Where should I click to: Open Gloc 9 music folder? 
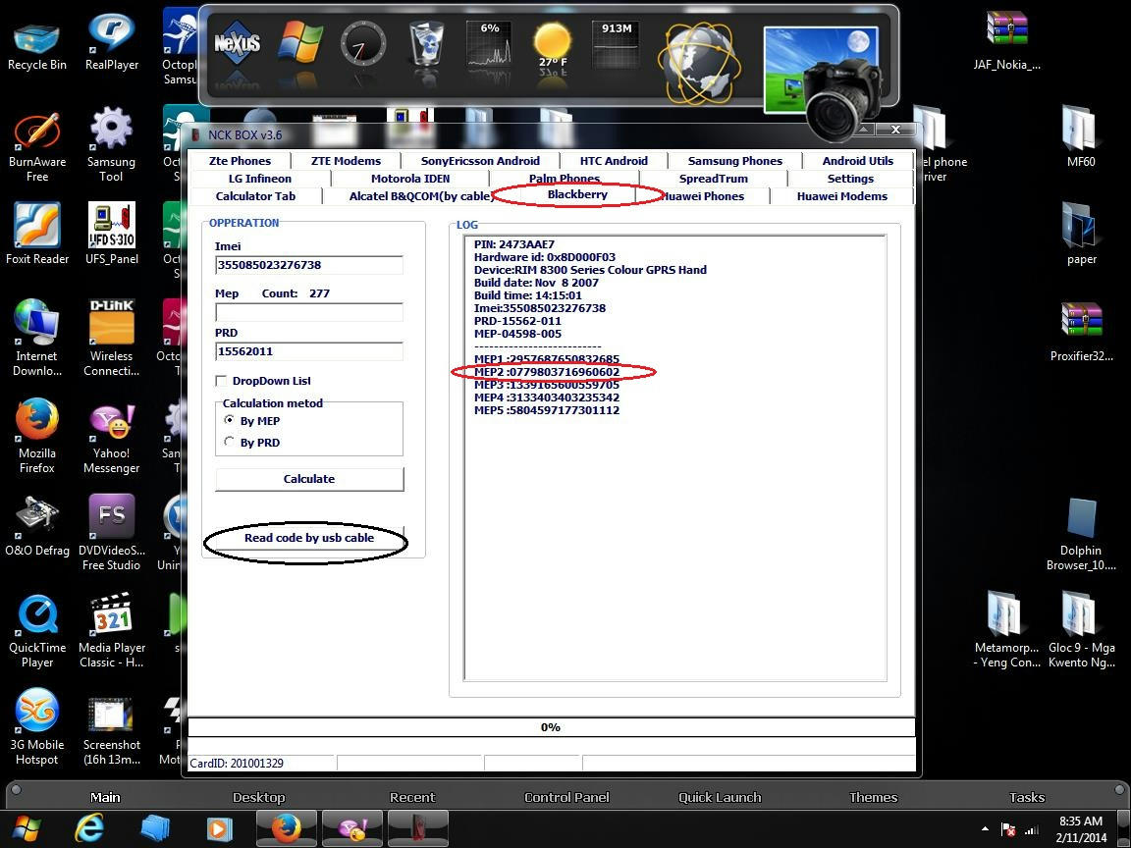(1081, 629)
